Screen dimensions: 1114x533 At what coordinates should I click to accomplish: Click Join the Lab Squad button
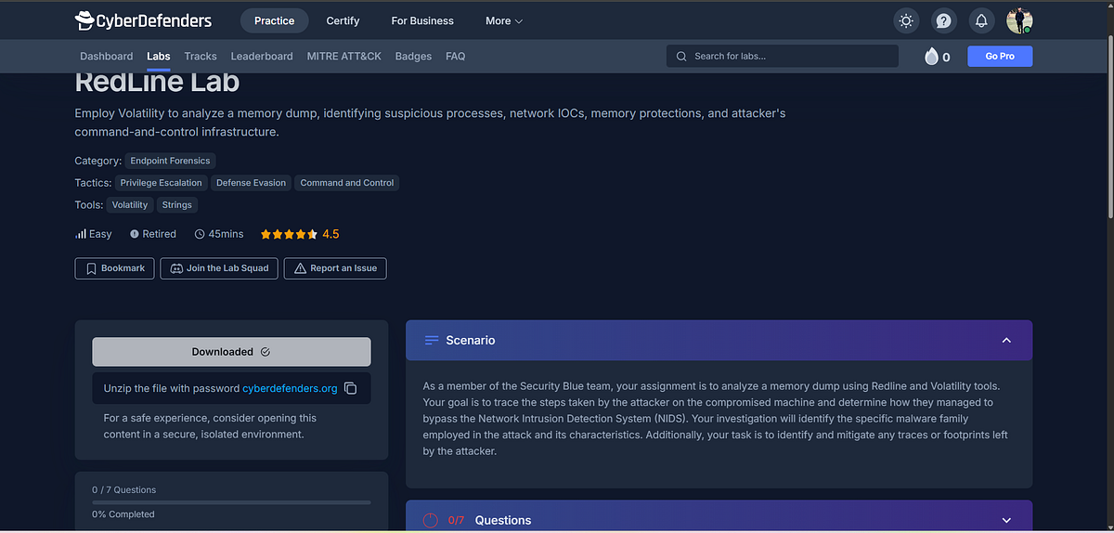pyautogui.click(x=218, y=268)
